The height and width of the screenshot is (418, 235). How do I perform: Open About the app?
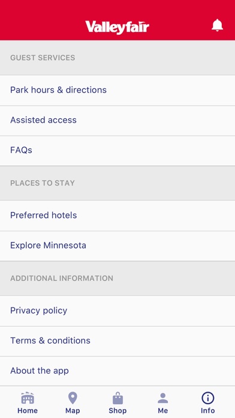tap(117, 371)
